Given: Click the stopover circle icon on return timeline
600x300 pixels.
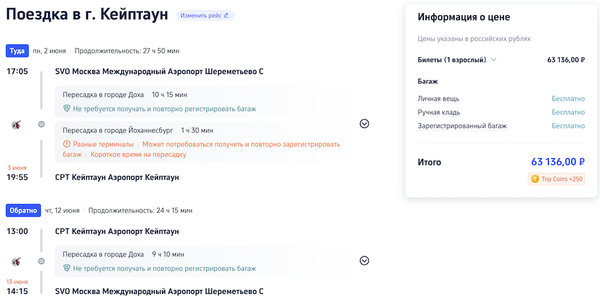Looking at the screenshot, I should pos(41,261).
